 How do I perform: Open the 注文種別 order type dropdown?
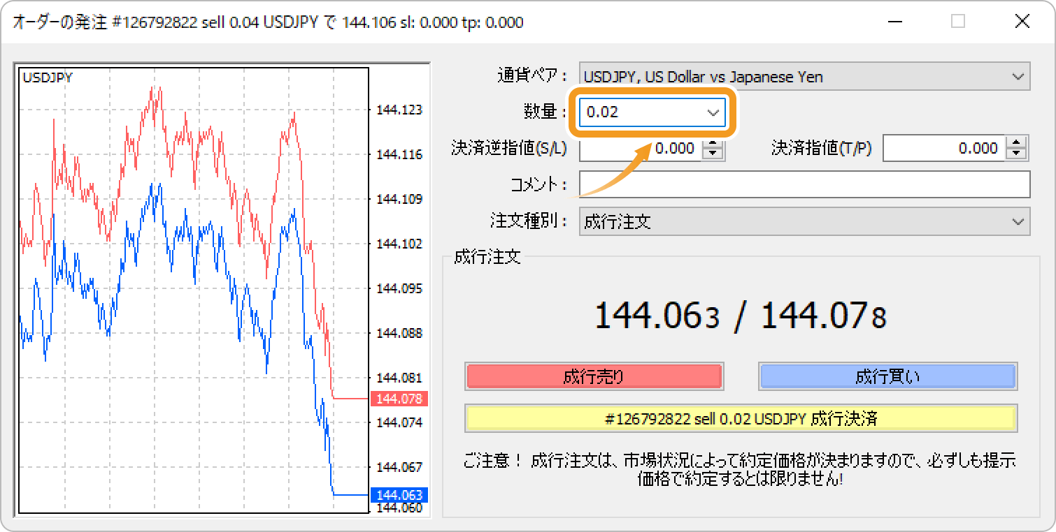[804, 222]
